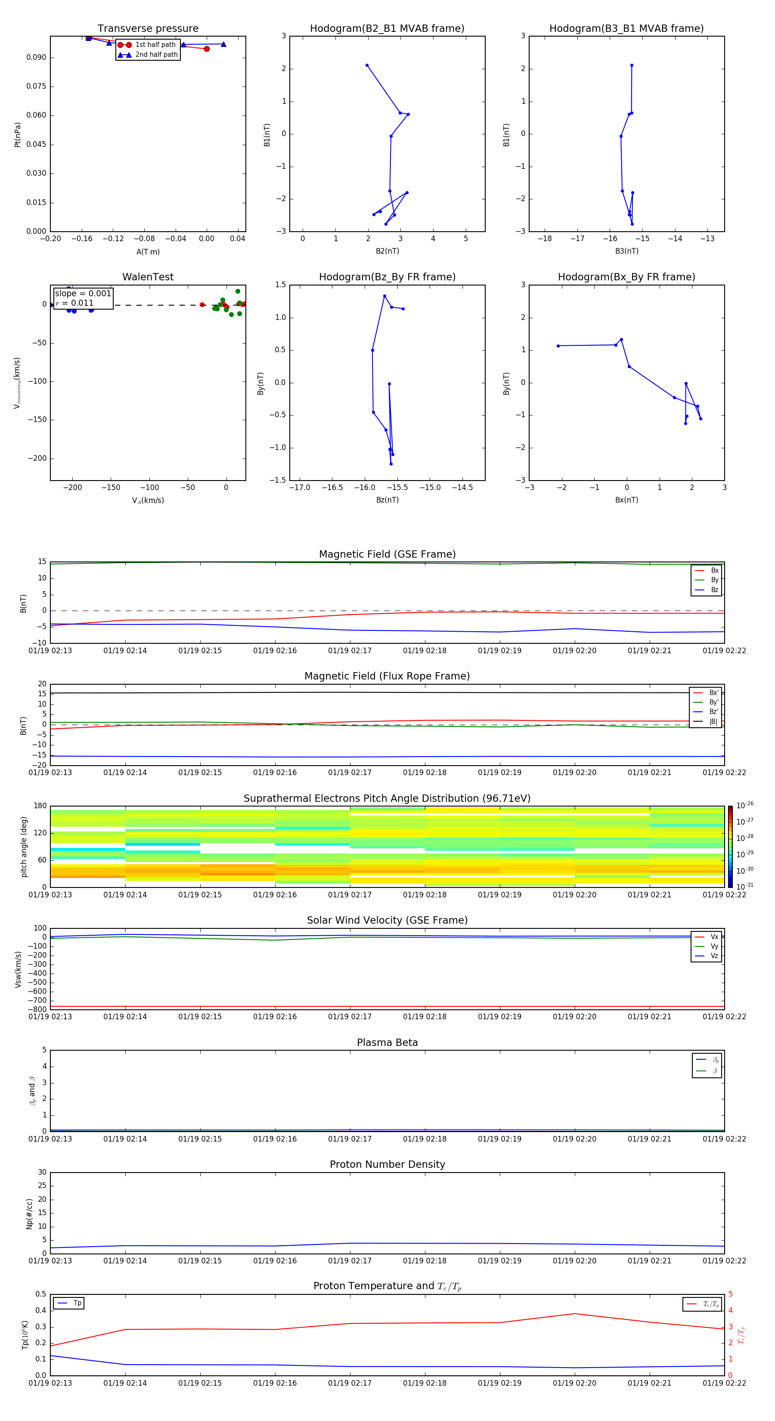Select 'Vx' in solar wind velocity legend
775x1421 pixels.
(x=707, y=937)
